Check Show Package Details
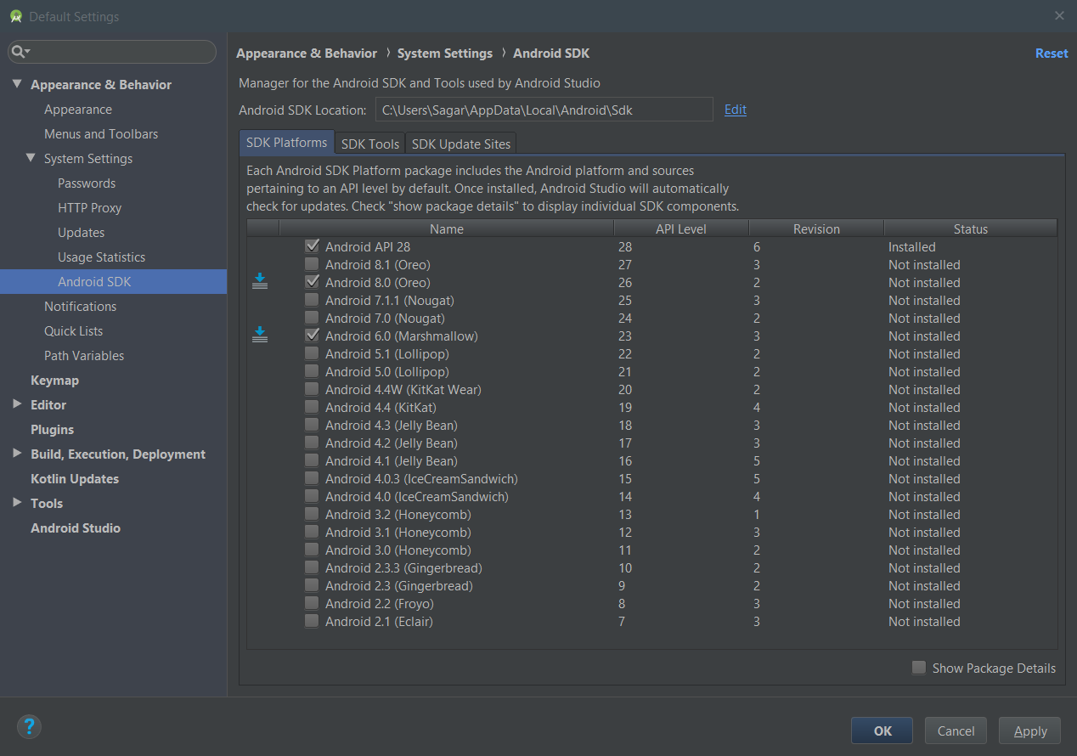 [x=918, y=668]
